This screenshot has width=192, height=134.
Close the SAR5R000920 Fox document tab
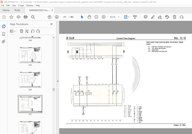pyautogui.click(x=52, y=10)
